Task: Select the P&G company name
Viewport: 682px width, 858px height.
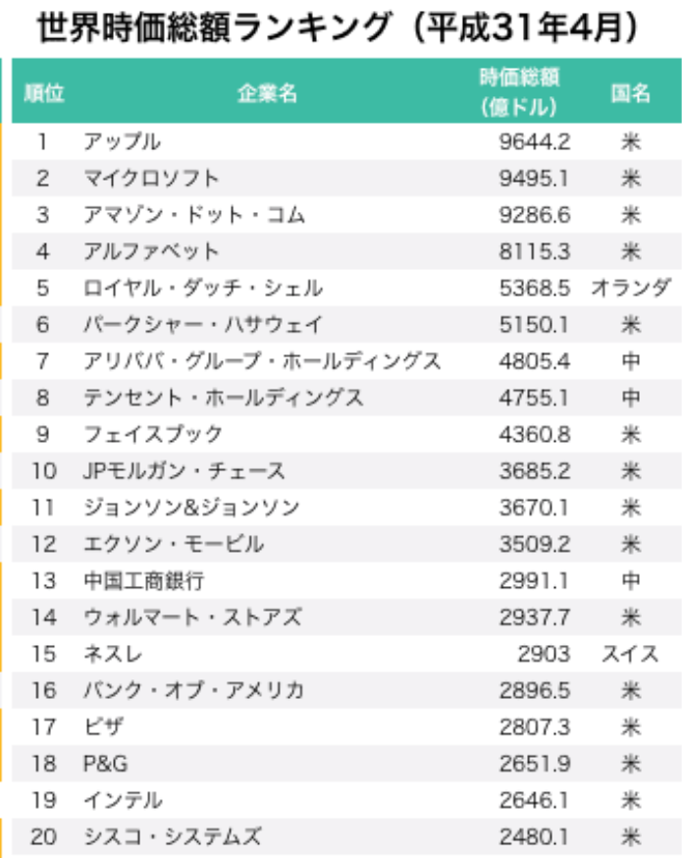Action: point(106,764)
